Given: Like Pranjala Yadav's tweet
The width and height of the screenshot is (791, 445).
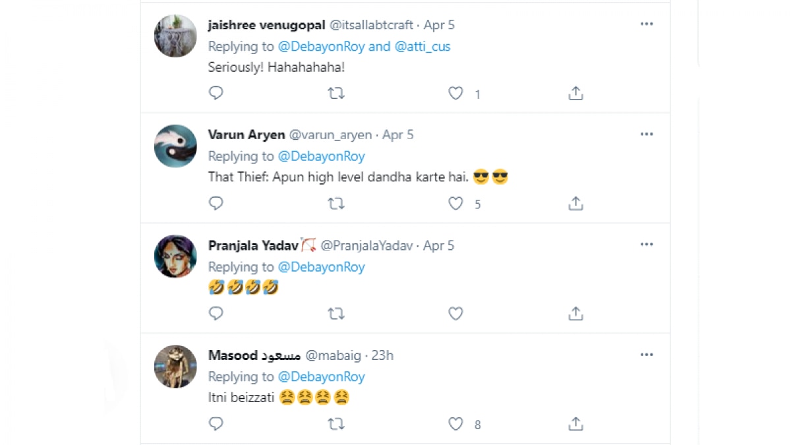Looking at the screenshot, I should (455, 314).
